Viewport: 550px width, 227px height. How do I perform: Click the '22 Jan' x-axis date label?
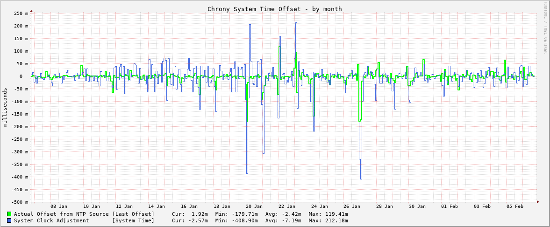(x=286, y=206)
